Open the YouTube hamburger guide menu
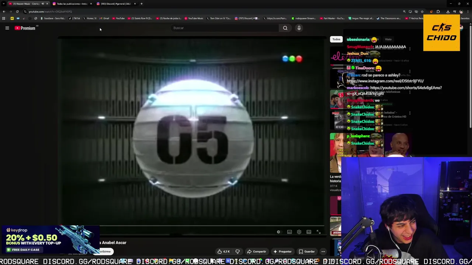 point(7,28)
